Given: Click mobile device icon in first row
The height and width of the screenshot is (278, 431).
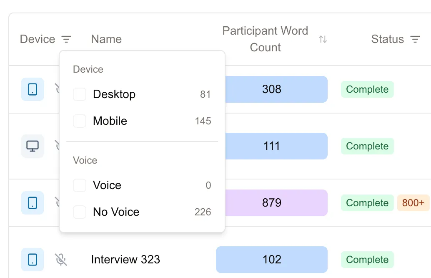Looking at the screenshot, I should [33, 89].
